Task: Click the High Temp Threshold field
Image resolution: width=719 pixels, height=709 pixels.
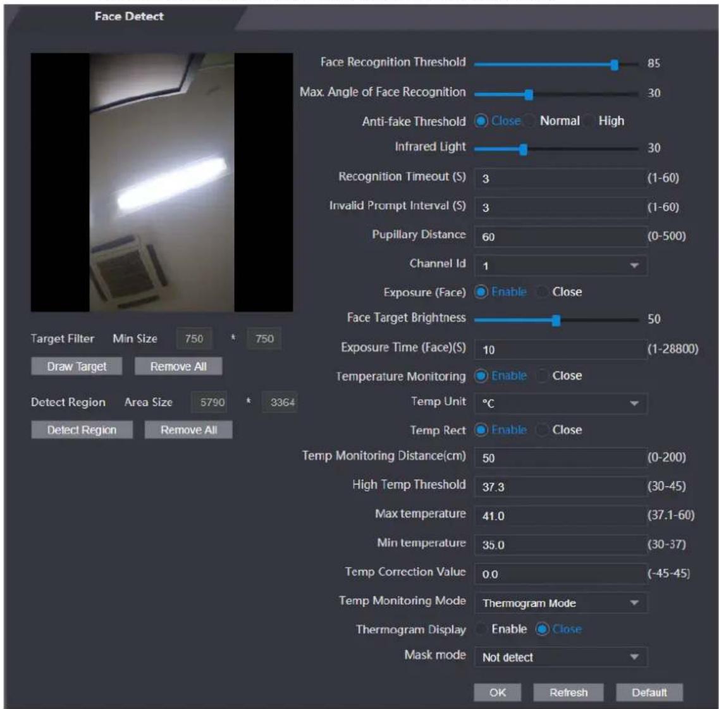Action: pyautogui.click(x=560, y=487)
